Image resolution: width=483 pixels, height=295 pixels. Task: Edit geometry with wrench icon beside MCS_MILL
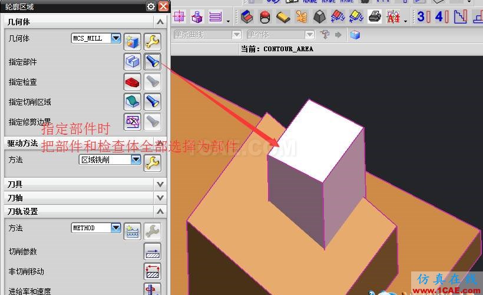point(152,42)
